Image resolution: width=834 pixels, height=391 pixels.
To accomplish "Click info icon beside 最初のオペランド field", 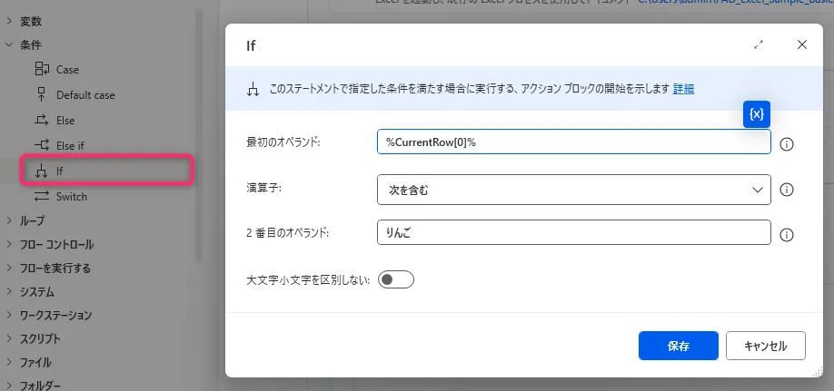I will pos(788,143).
